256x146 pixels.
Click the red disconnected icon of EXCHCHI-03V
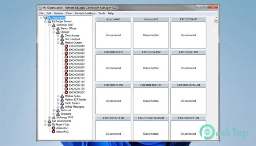(x=66, y=53)
